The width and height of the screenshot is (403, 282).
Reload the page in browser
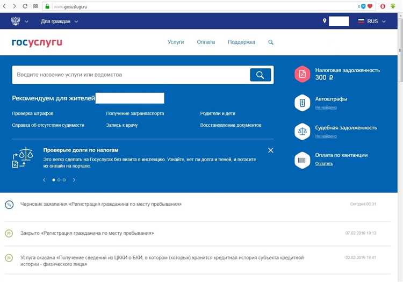[x=25, y=6]
